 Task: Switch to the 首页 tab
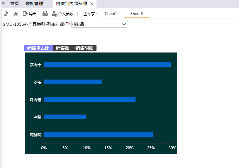coord(15,3)
